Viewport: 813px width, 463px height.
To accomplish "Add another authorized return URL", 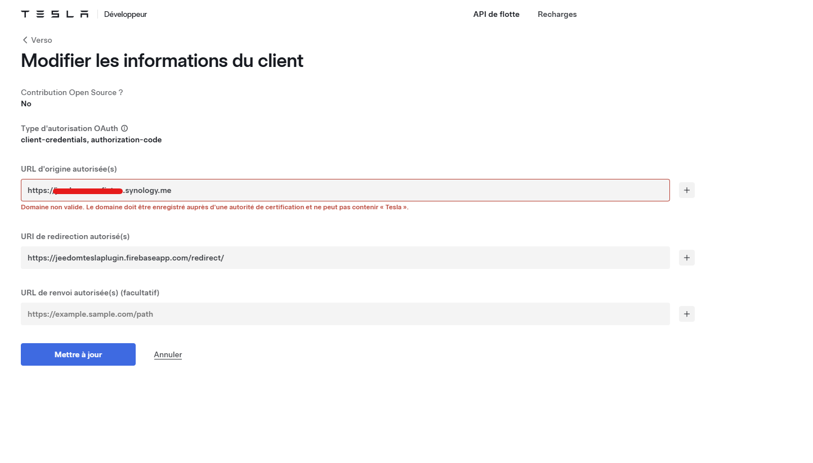I will [687, 314].
